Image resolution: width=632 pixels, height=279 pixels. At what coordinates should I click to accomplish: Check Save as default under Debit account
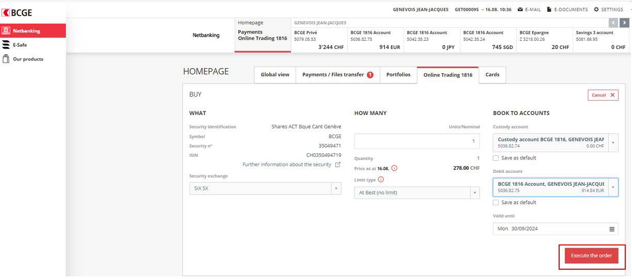[x=496, y=203]
